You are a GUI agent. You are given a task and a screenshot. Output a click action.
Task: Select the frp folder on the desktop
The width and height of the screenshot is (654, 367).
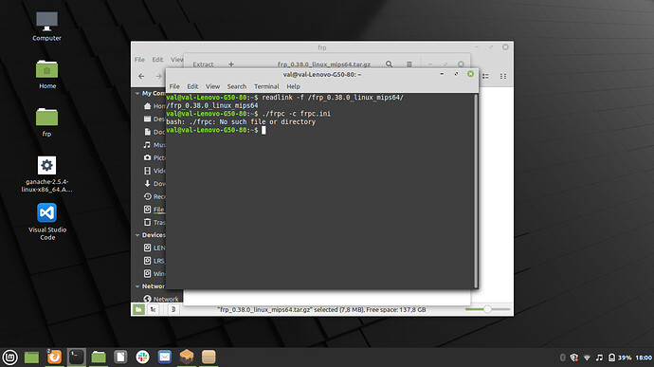tap(46, 122)
